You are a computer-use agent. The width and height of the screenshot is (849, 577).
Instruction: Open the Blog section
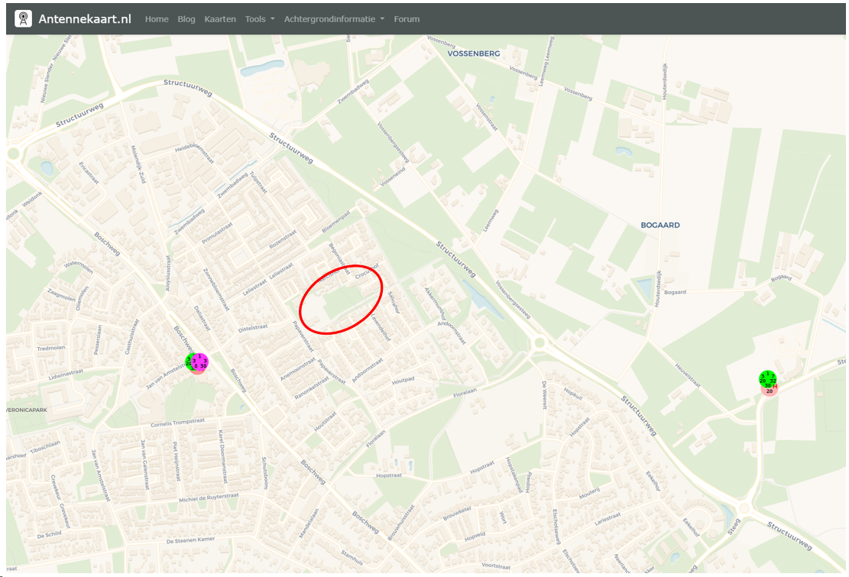[186, 19]
